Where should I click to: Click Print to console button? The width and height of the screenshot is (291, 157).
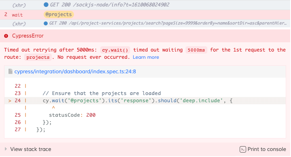[x=263, y=149]
